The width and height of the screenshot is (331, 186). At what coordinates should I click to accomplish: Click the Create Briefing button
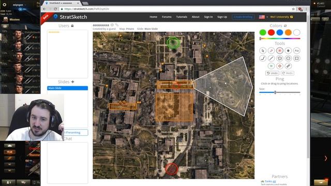click(x=243, y=17)
